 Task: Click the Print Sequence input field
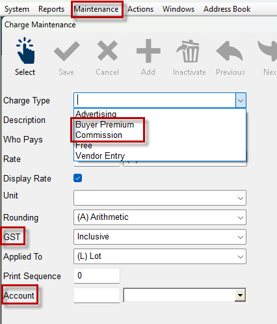tap(97, 276)
